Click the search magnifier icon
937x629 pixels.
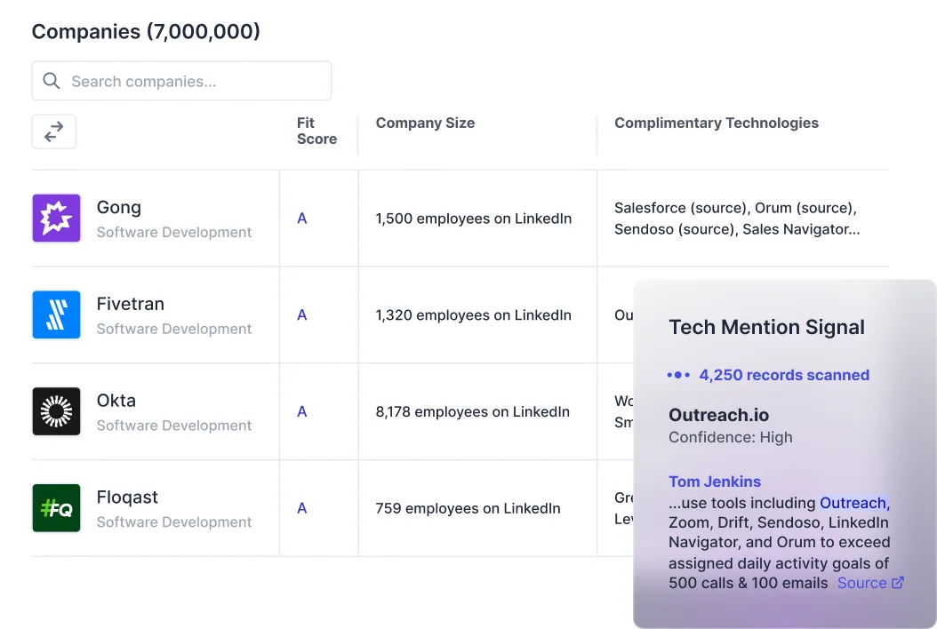pyautogui.click(x=52, y=81)
